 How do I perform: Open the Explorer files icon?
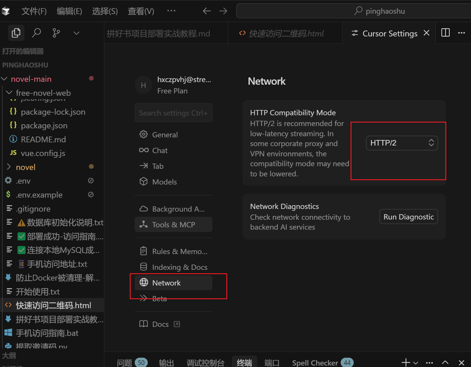[x=16, y=33]
